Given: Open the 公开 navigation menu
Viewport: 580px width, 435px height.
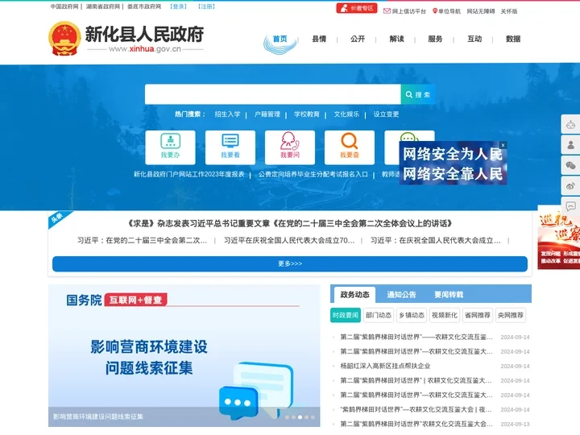Looking at the screenshot, I should click(x=358, y=39).
